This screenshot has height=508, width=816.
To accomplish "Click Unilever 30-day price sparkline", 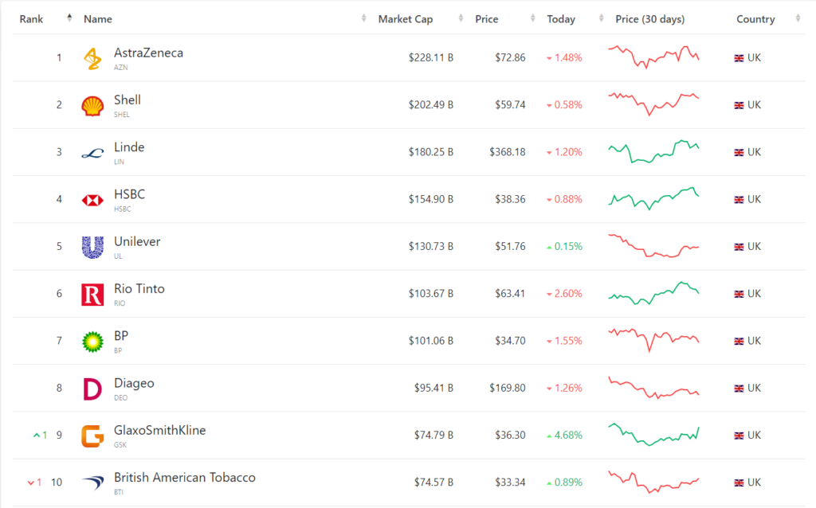I will point(653,246).
